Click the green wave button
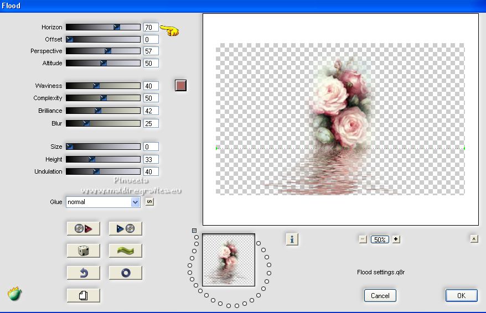 point(126,251)
